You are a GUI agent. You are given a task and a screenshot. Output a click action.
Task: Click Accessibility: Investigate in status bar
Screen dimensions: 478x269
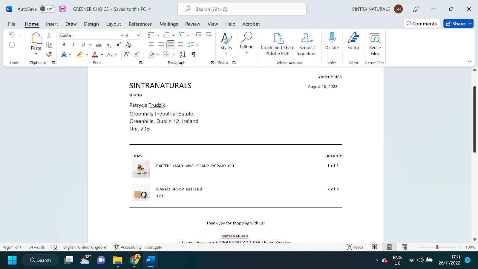click(x=138, y=247)
